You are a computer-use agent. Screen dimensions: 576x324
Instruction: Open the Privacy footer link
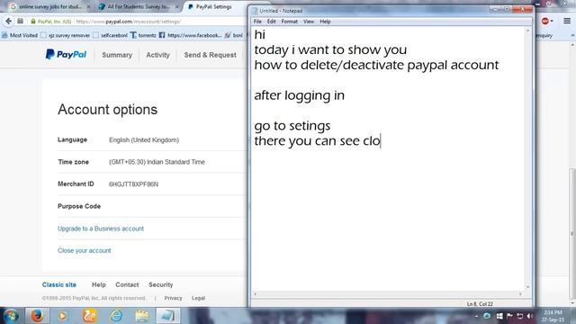(x=173, y=298)
